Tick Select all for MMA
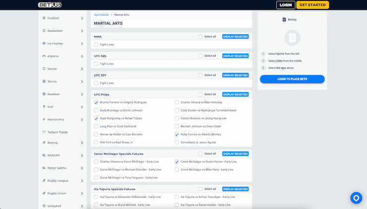 point(200,37)
